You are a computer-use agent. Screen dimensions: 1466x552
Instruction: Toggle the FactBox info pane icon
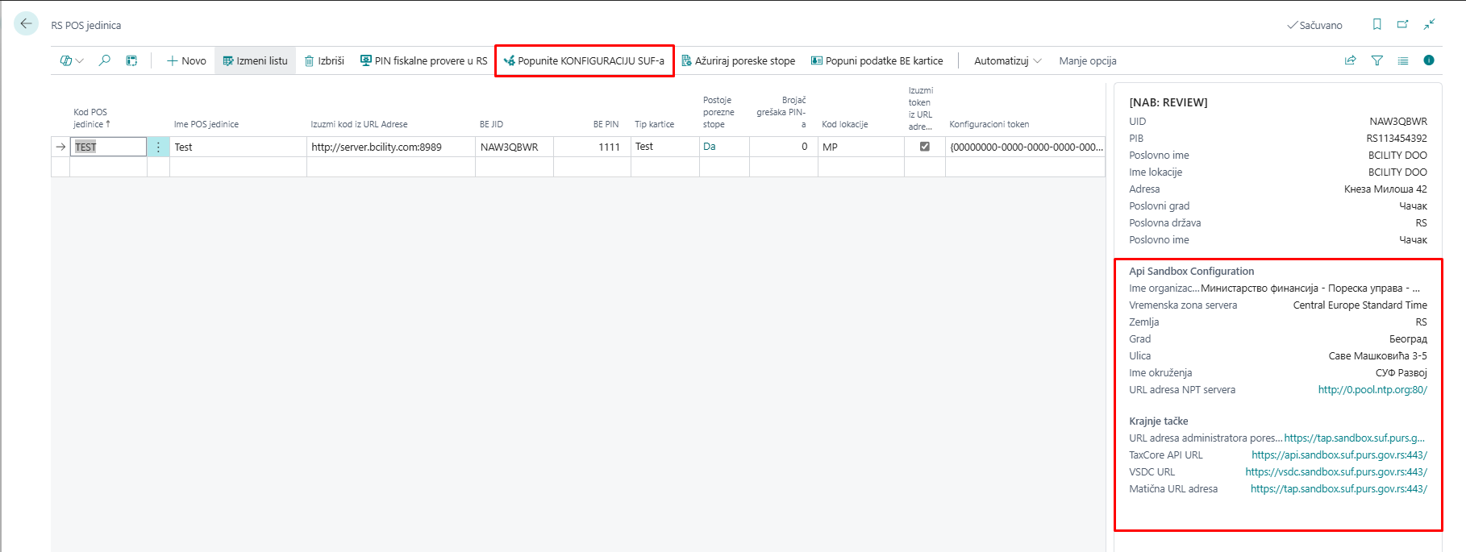pos(1428,60)
